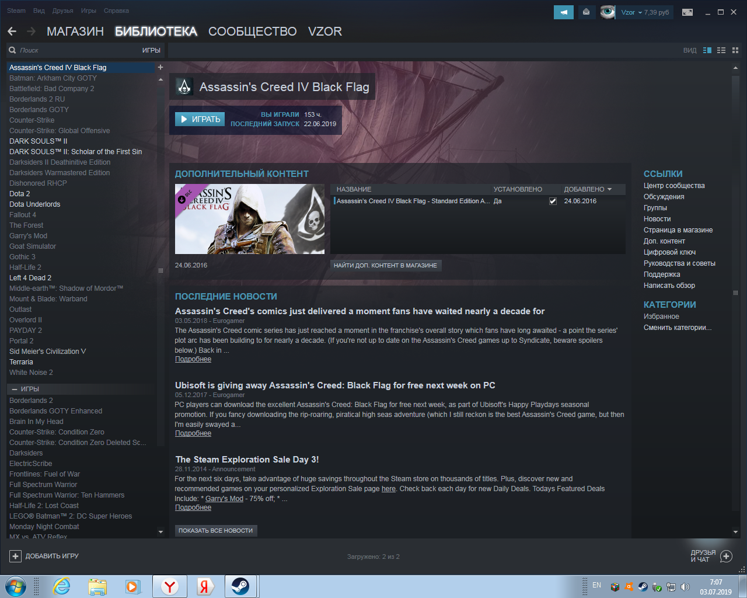This screenshot has width=747, height=598.
Task: Go back with the left arrow
Action: 12,32
